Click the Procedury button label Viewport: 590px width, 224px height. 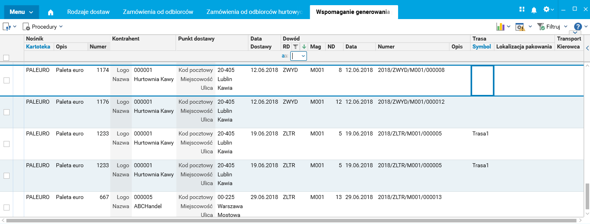(x=45, y=27)
